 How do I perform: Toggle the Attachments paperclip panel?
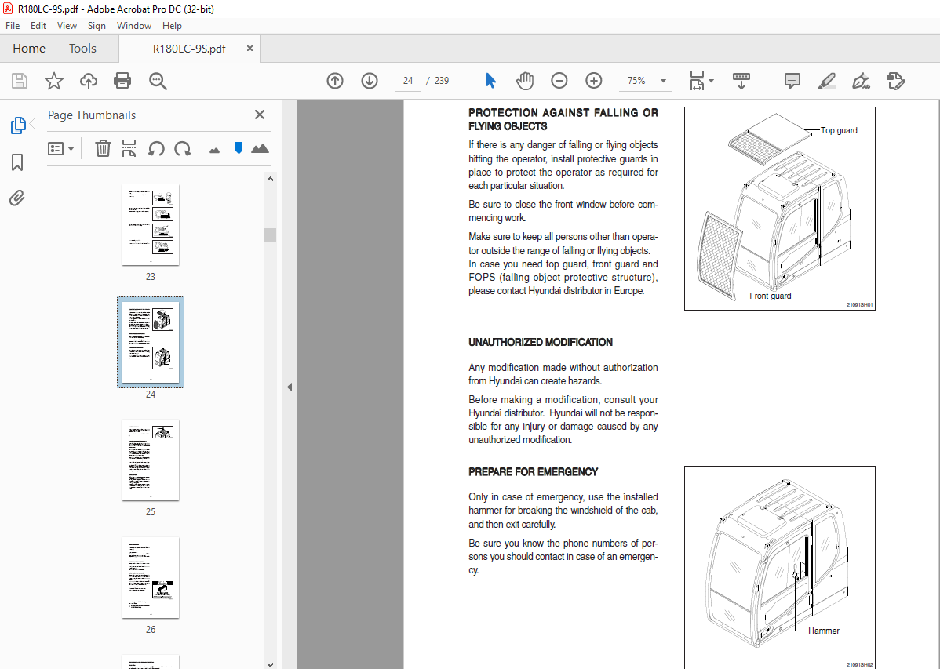click(17, 198)
